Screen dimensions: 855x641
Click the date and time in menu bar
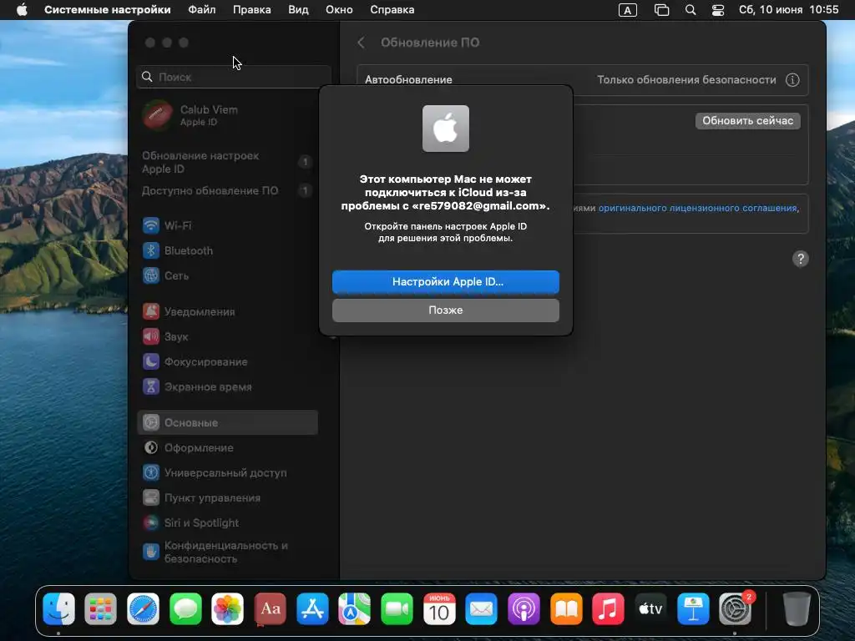click(x=788, y=10)
